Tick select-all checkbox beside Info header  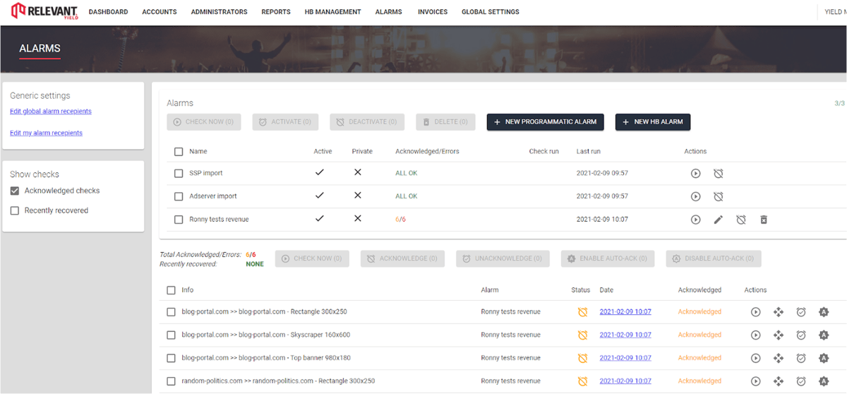click(171, 290)
